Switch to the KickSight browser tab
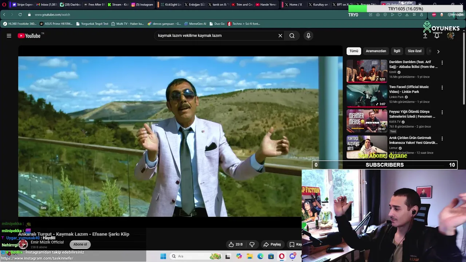The width and height of the screenshot is (466, 262). point(171,5)
